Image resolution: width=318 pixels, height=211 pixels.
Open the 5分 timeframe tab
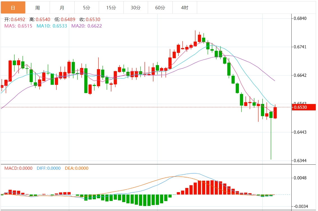[87, 8]
